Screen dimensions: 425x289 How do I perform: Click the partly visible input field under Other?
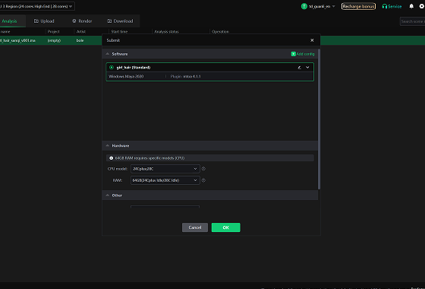(x=165, y=207)
